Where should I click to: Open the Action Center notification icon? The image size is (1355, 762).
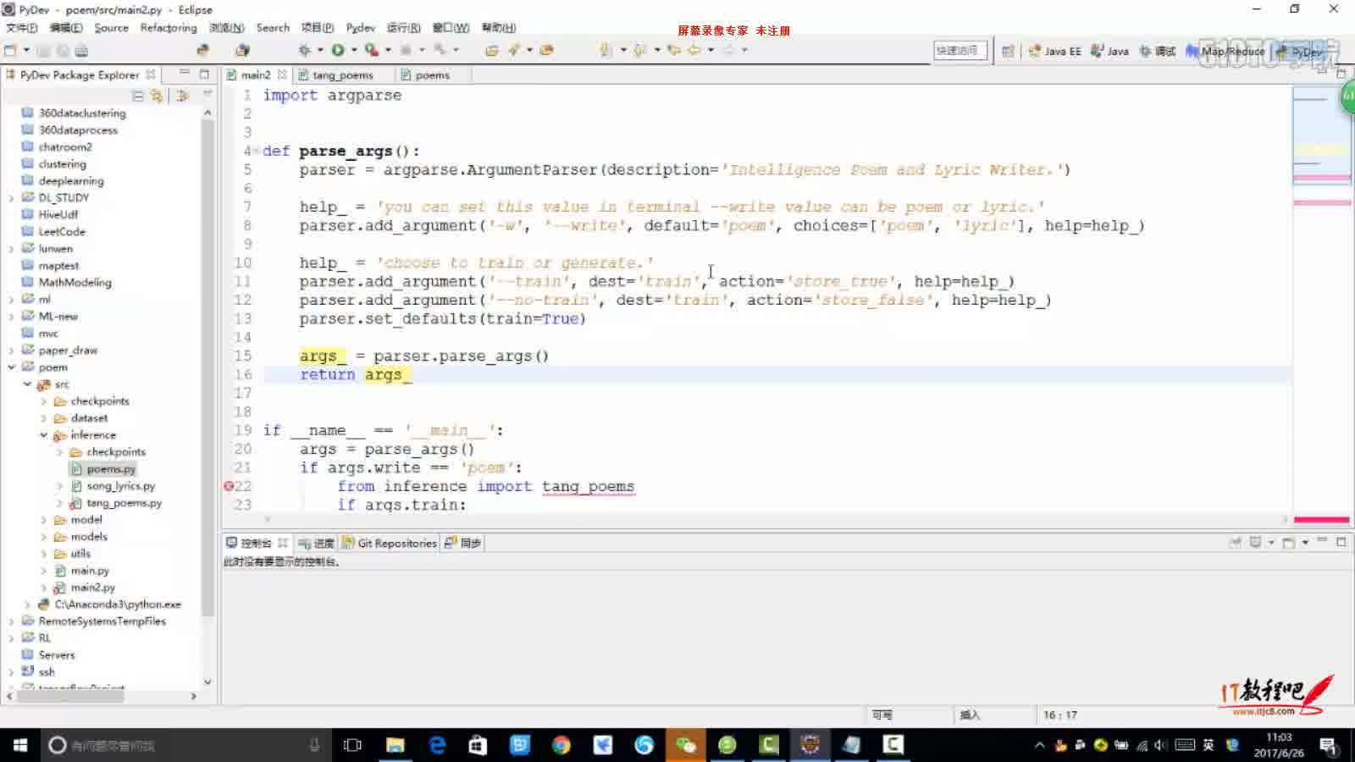pyautogui.click(x=1329, y=746)
